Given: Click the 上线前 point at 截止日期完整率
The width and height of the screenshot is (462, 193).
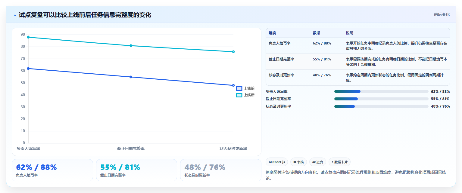Looking at the screenshot, I should 131,77.
